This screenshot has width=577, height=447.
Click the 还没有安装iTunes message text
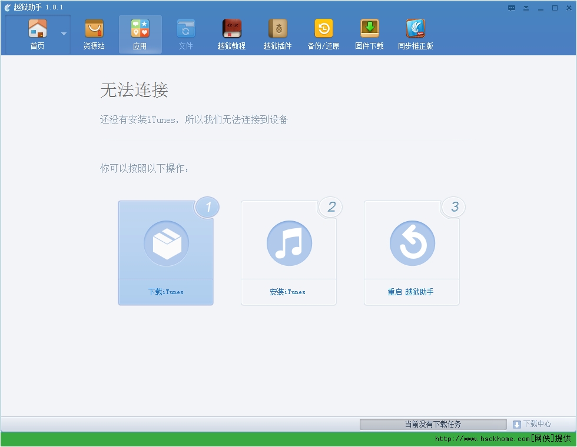(194, 120)
